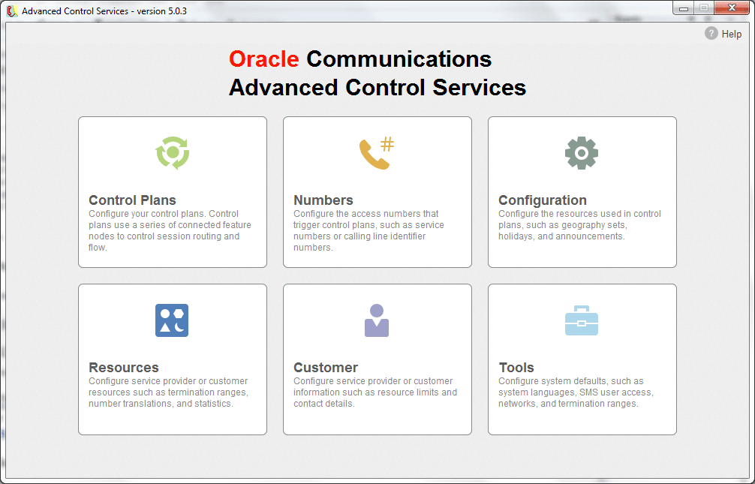This screenshot has width=755, height=484.
Task: Select the Resources heading
Action: pos(124,368)
